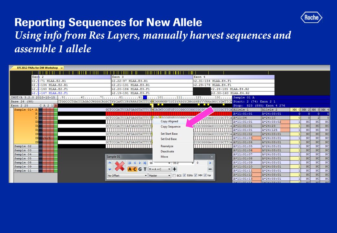Click the Exon 3 header bar

tap(152, 77)
